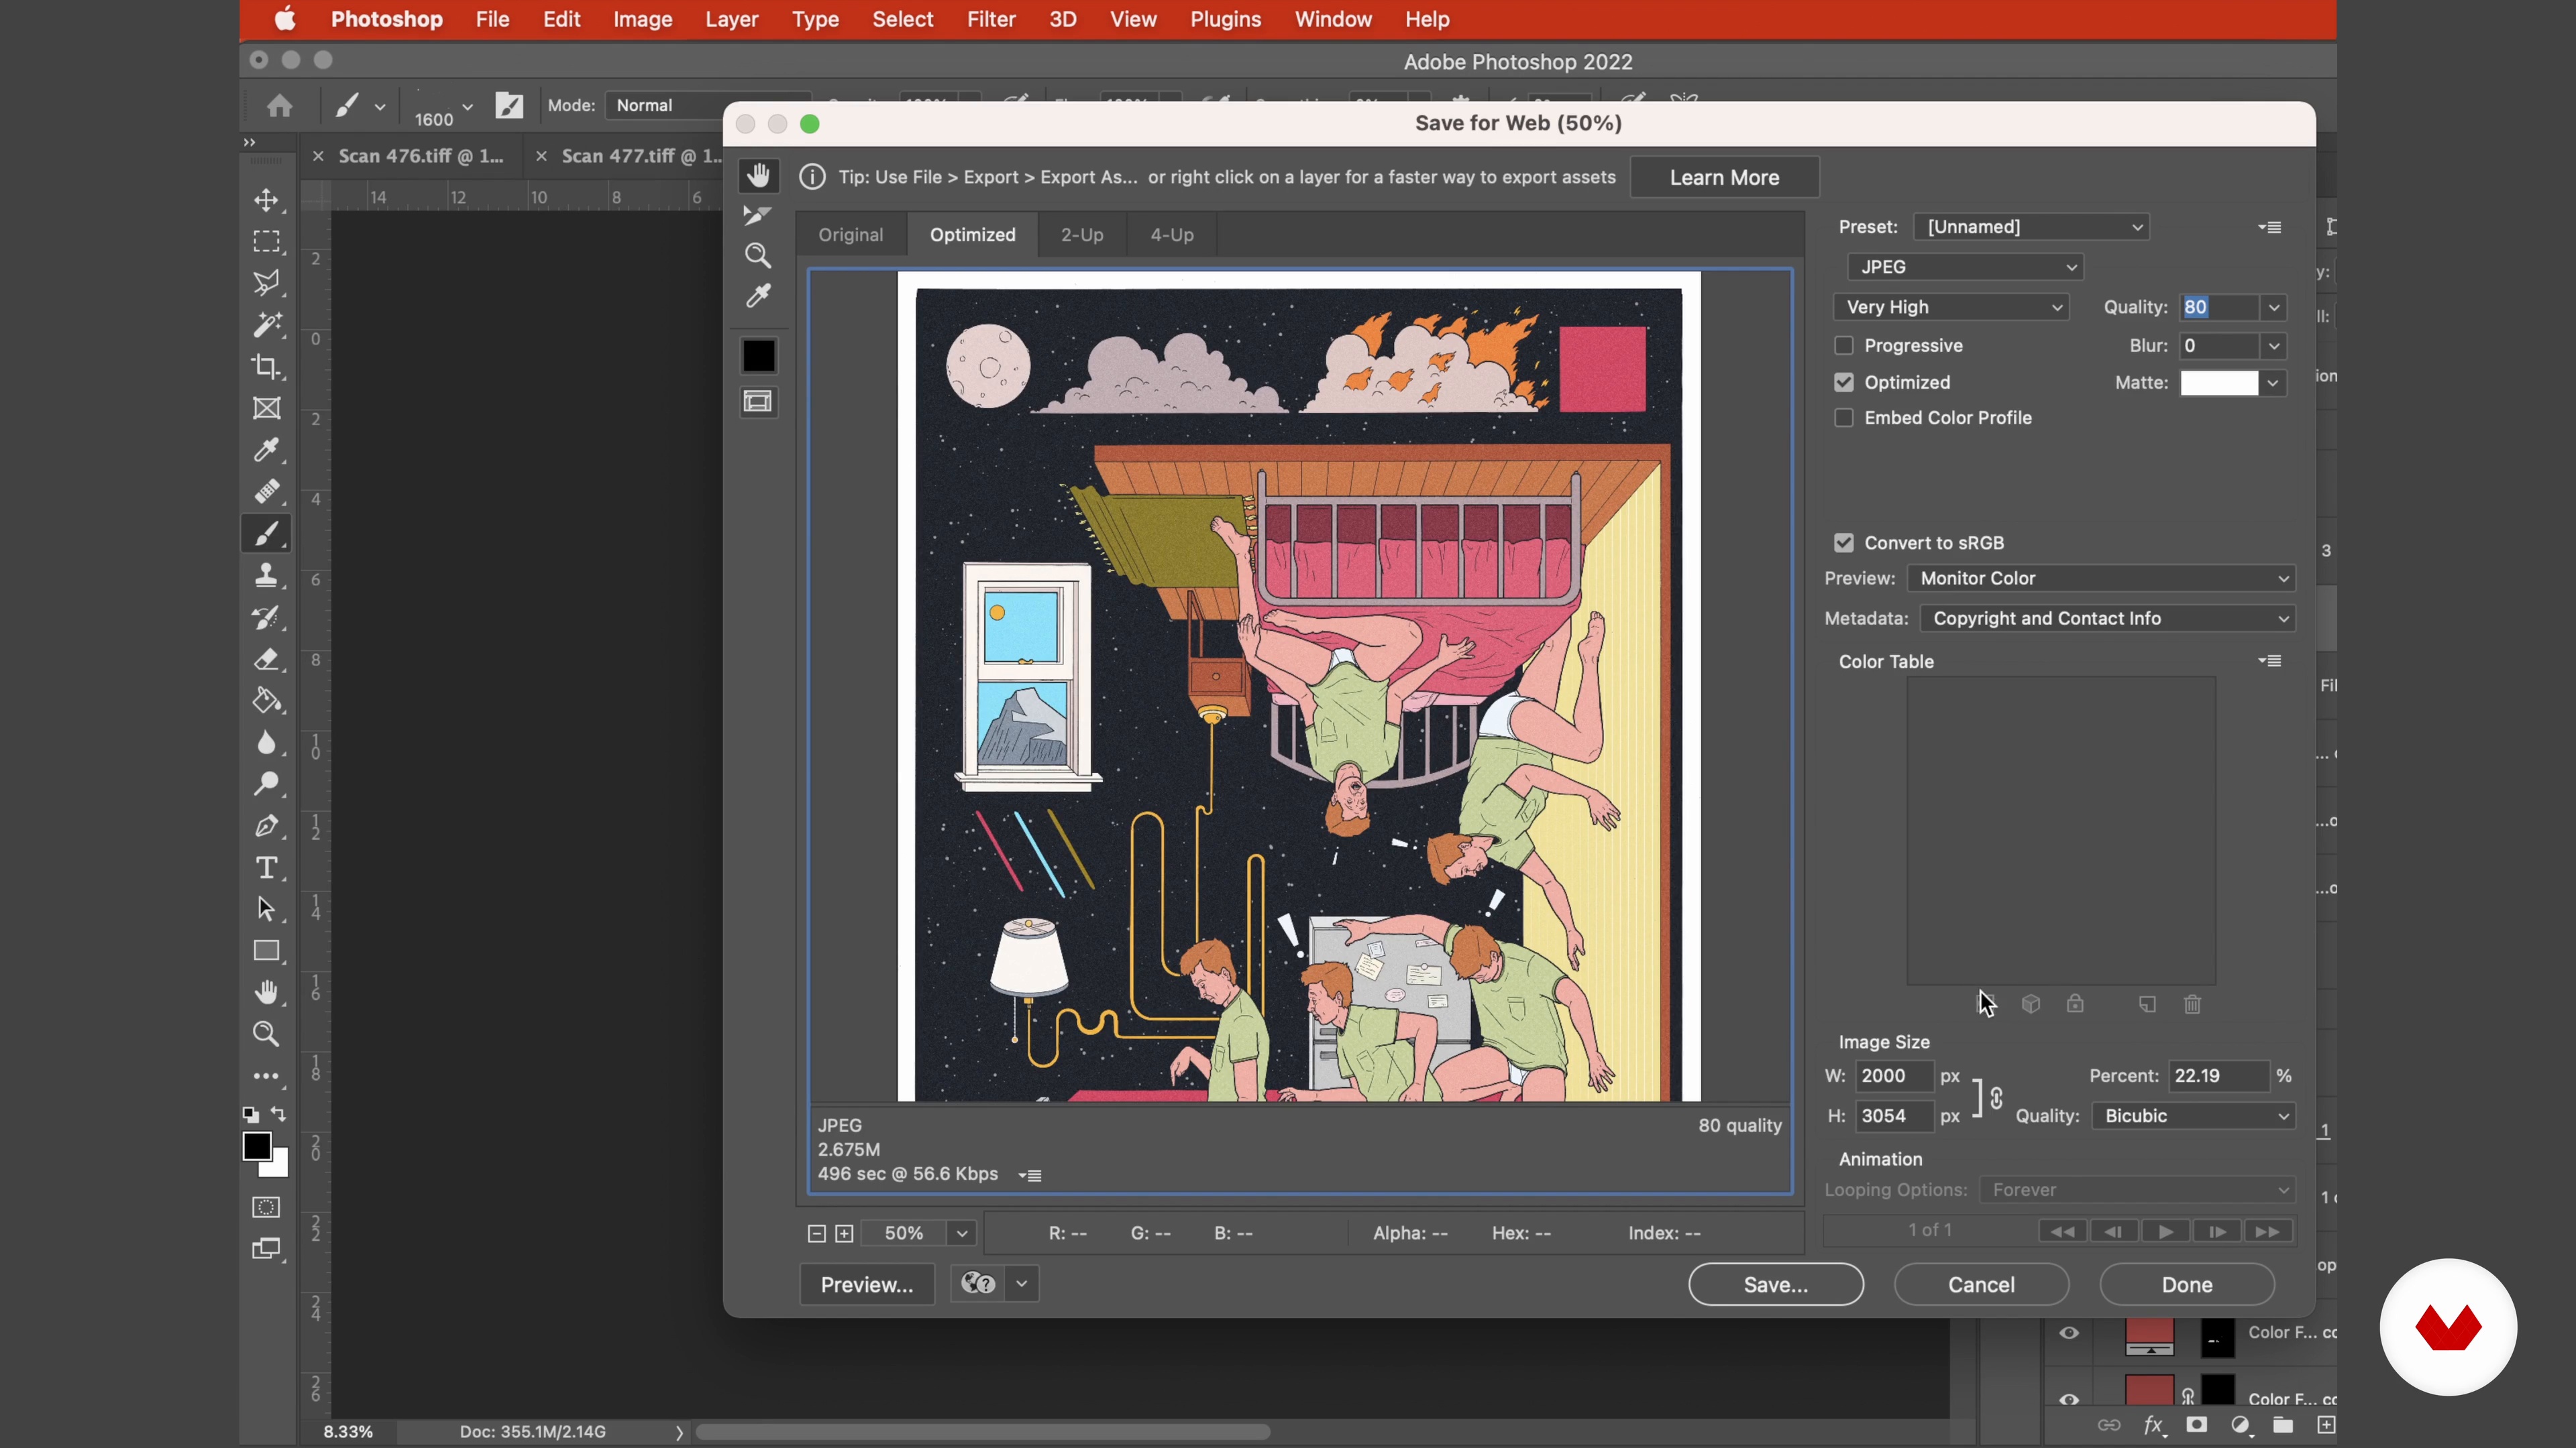This screenshot has height=1448, width=2576.
Task: Open the Layer menu in menu bar
Action: tap(731, 19)
